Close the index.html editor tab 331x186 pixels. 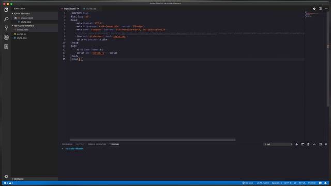point(78,9)
